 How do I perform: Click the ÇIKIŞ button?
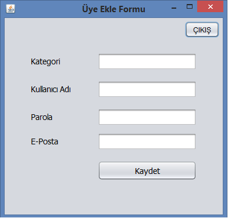coord(202,30)
